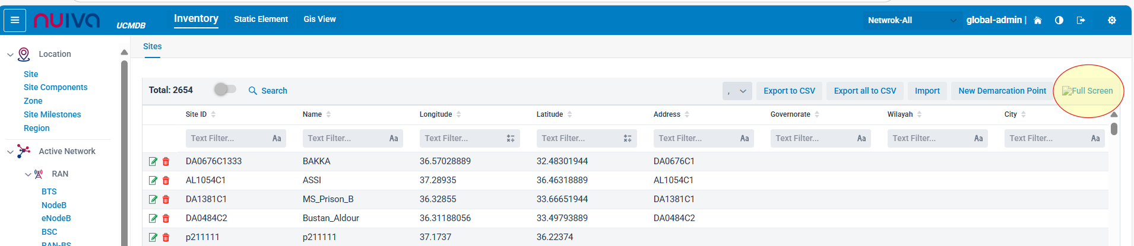1134x246 pixels.
Task: Open the Site Milestones link
Action: [x=52, y=114]
